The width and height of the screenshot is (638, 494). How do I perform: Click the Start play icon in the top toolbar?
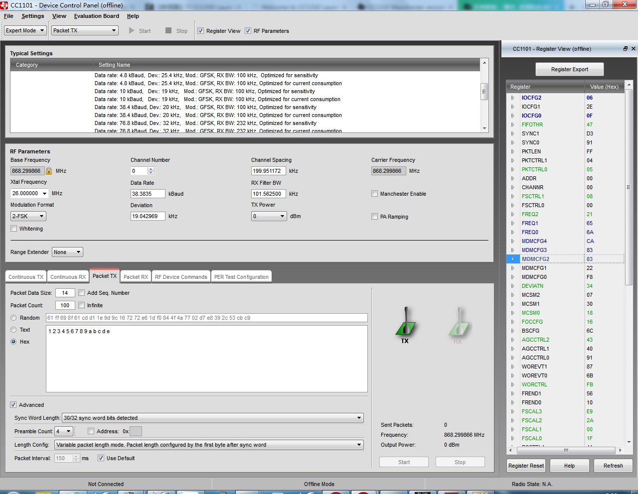132,30
